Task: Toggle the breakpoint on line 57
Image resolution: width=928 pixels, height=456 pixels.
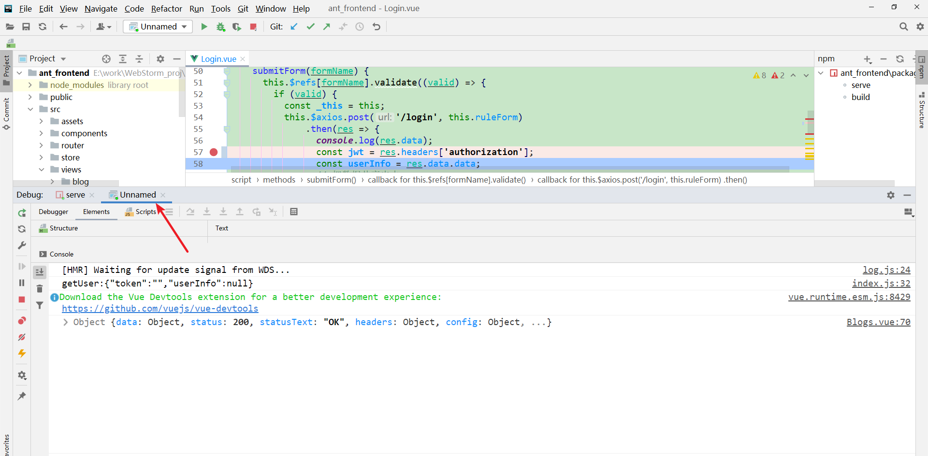Action: tap(214, 152)
